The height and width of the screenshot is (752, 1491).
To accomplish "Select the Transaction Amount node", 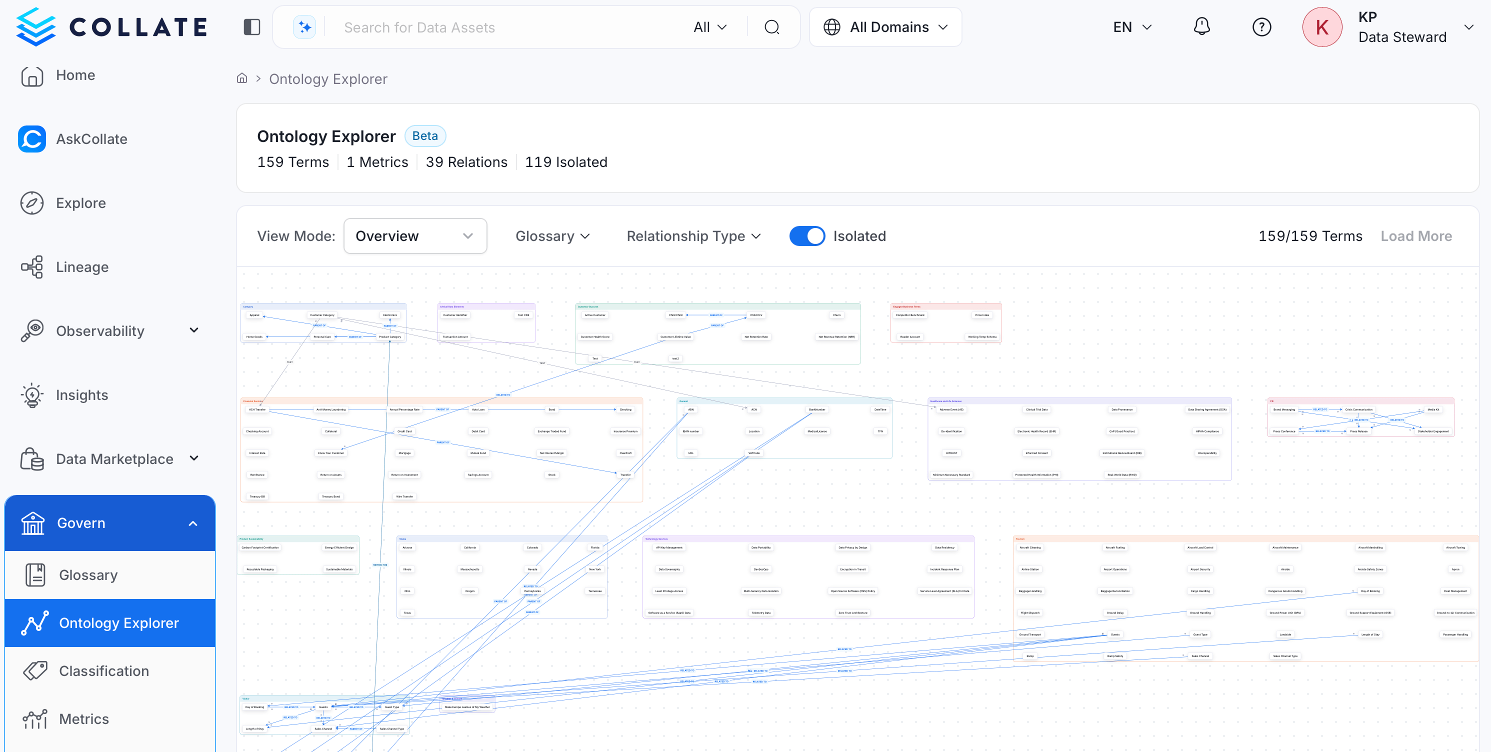I will (455, 336).
